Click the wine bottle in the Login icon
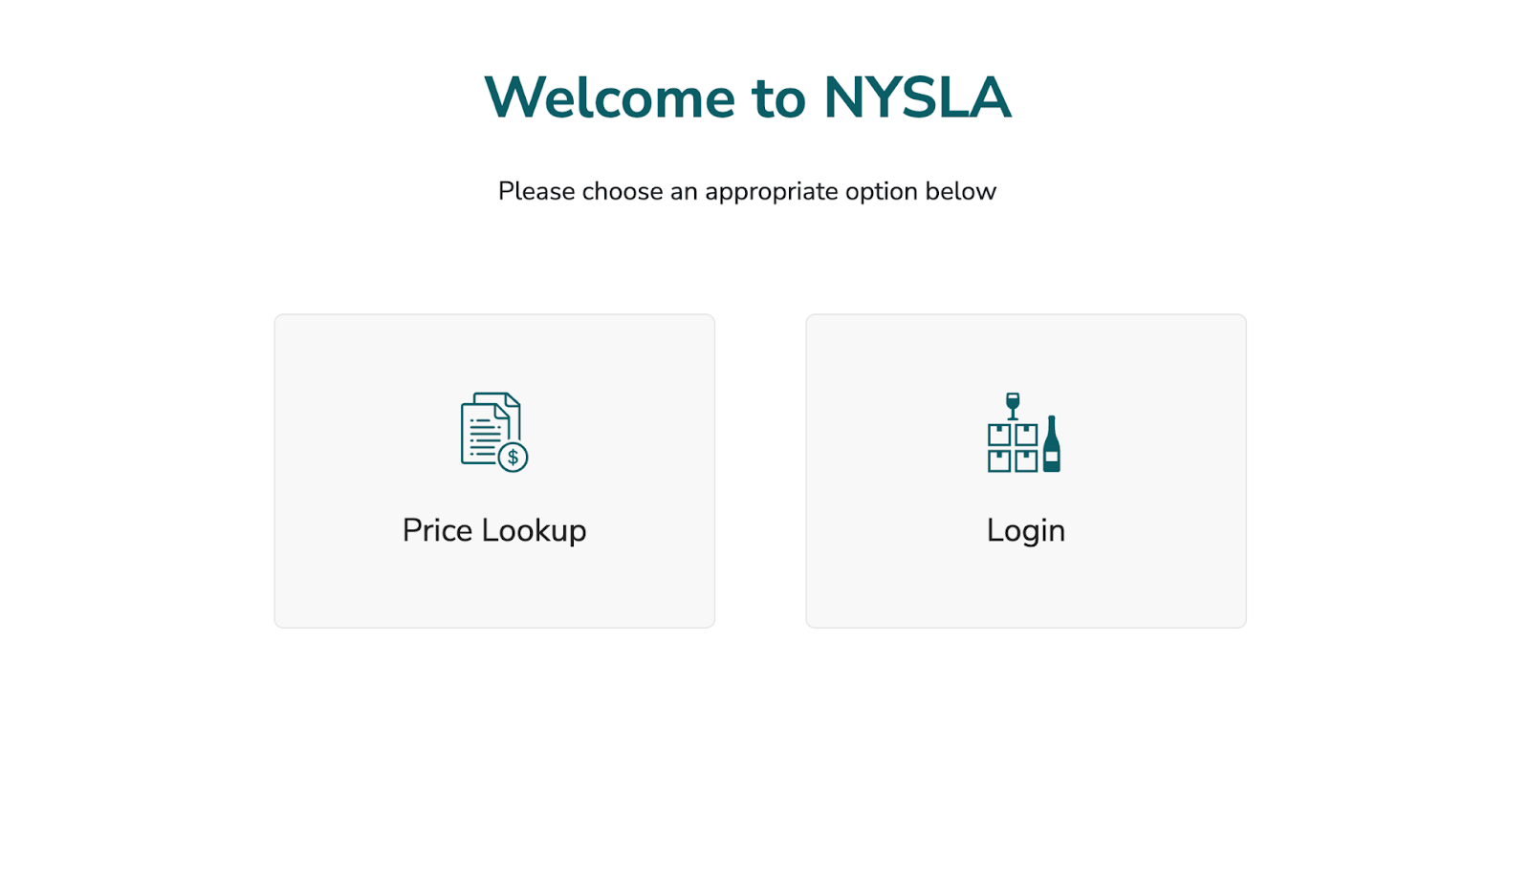 coord(1052,444)
